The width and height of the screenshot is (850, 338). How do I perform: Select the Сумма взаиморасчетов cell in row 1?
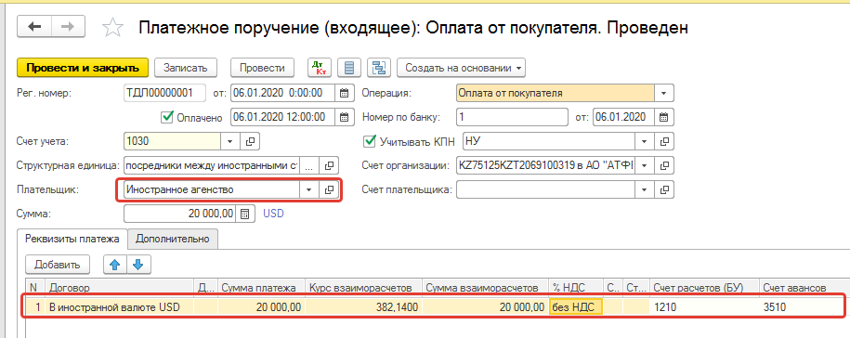[485, 307]
